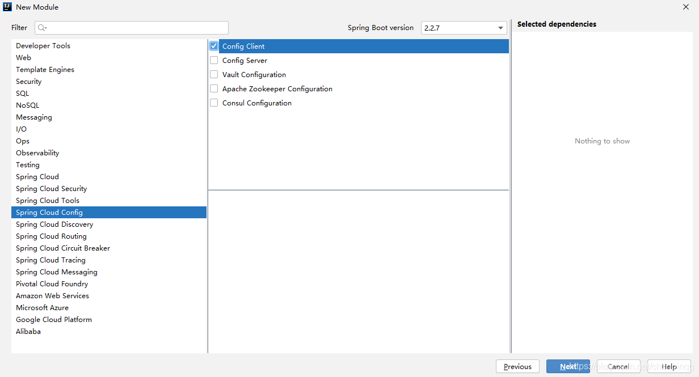Go back with the Previous button
The image size is (699, 377).
tap(517, 366)
